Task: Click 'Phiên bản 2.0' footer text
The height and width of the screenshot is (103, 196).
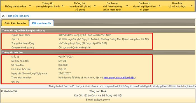Action: [9, 91]
